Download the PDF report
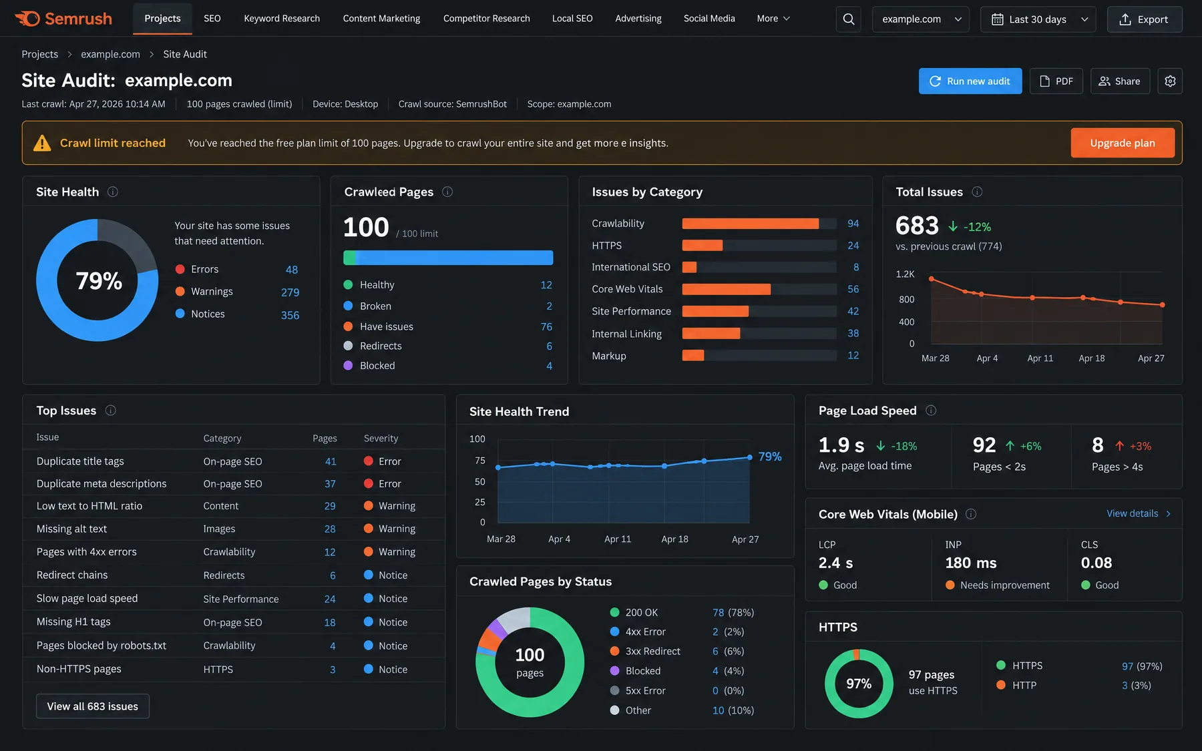1202x751 pixels. coord(1056,81)
